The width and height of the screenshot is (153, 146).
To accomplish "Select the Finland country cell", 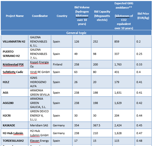I will pyautogui.click(x=57, y=64).
